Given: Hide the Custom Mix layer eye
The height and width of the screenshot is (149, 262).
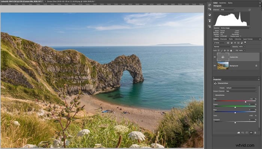Looking at the screenshot, I should [x=215, y=57].
